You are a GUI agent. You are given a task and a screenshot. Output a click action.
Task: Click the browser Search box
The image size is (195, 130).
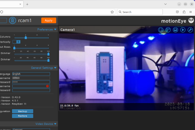140,12
